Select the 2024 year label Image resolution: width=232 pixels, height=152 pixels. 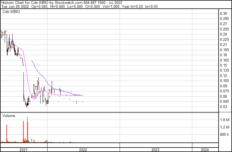pos(205,150)
